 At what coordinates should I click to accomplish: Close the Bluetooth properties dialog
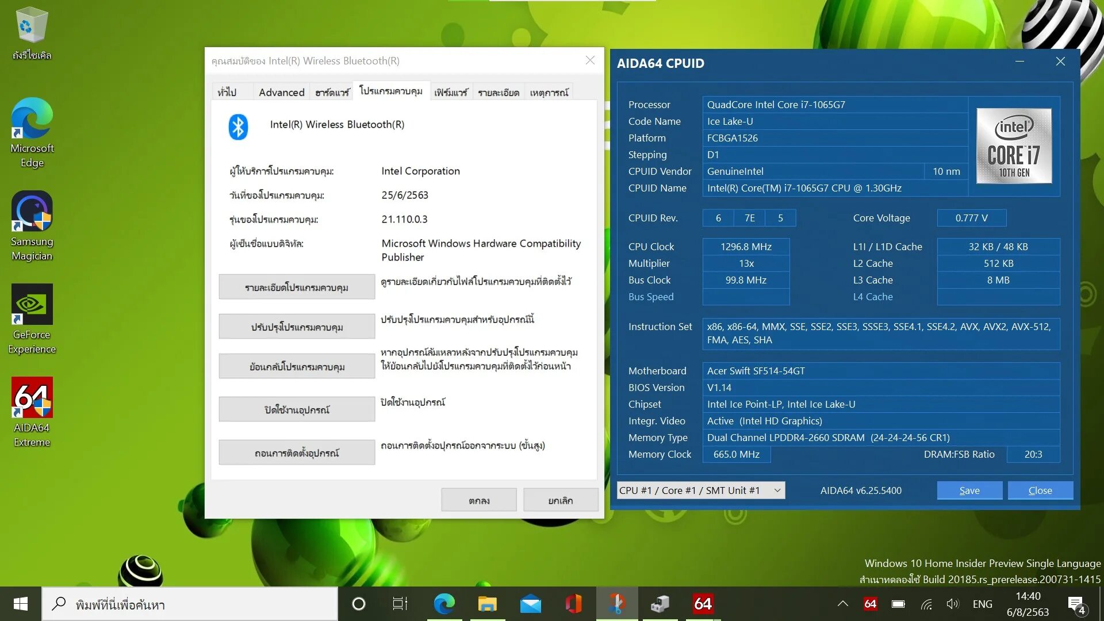590,60
